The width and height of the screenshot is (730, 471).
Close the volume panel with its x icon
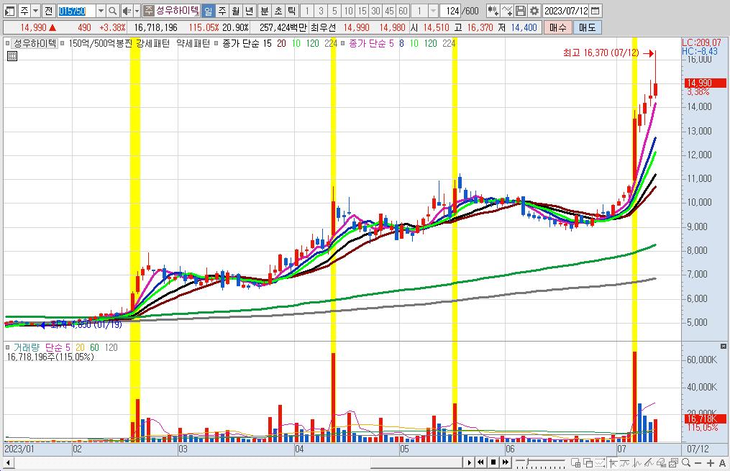point(723,347)
